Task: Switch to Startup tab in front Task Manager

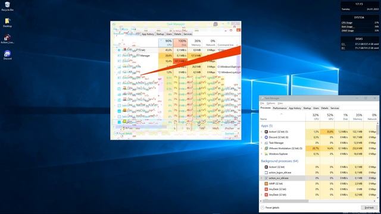Action: click(307, 108)
